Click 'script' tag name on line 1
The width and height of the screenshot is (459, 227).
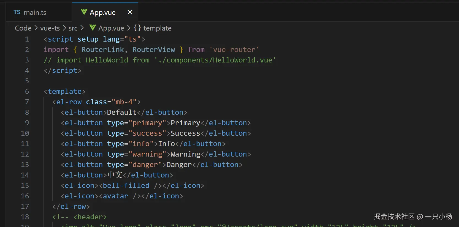(x=60, y=39)
